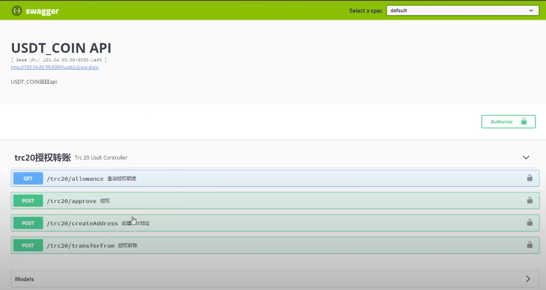Click the Models section label
546x290 pixels.
coord(25,279)
